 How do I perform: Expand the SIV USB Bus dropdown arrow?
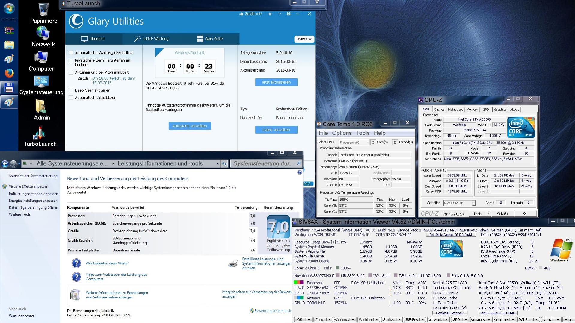click(422, 319)
